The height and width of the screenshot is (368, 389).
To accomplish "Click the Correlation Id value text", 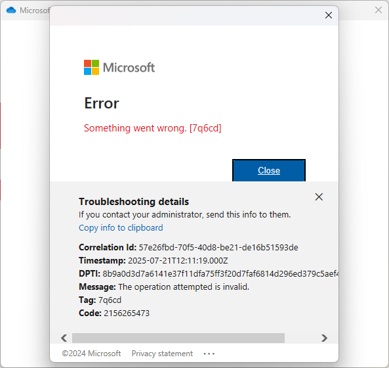I will click(x=218, y=248).
